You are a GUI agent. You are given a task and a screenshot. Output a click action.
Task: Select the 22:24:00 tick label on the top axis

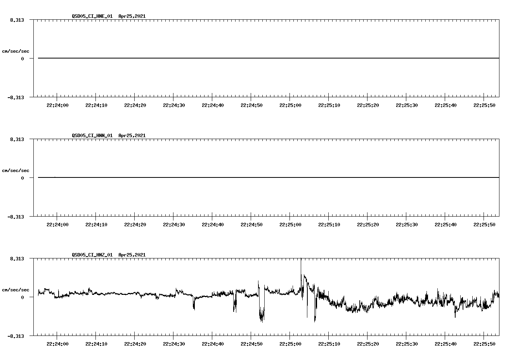point(57,105)
